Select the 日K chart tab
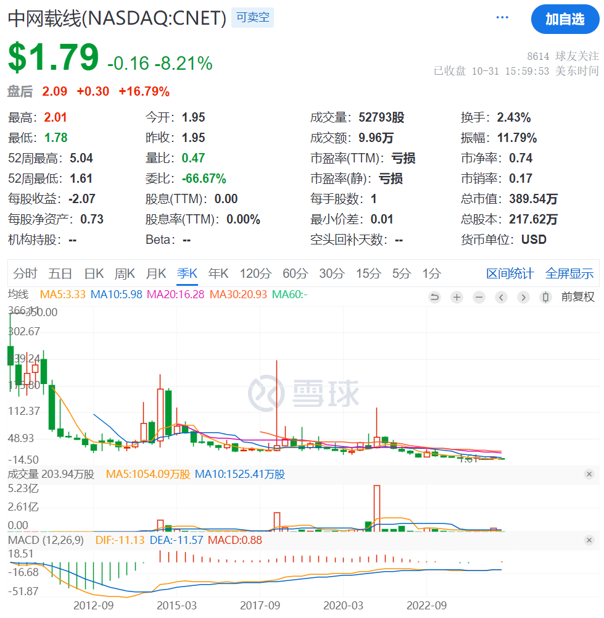604x618 pixels. [94, 273]
